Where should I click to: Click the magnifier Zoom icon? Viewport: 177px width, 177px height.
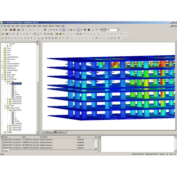68,30
